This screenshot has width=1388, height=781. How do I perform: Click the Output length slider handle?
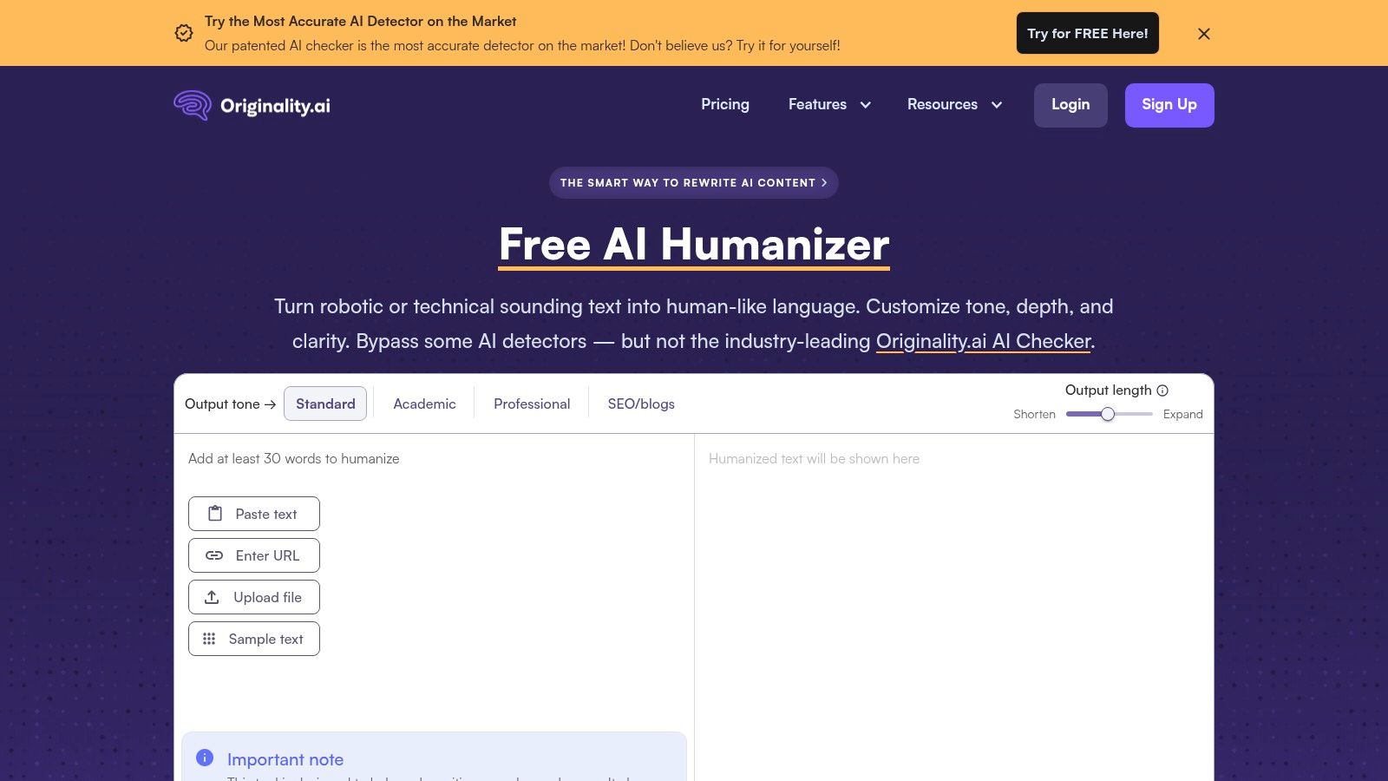coord(1108,414)
